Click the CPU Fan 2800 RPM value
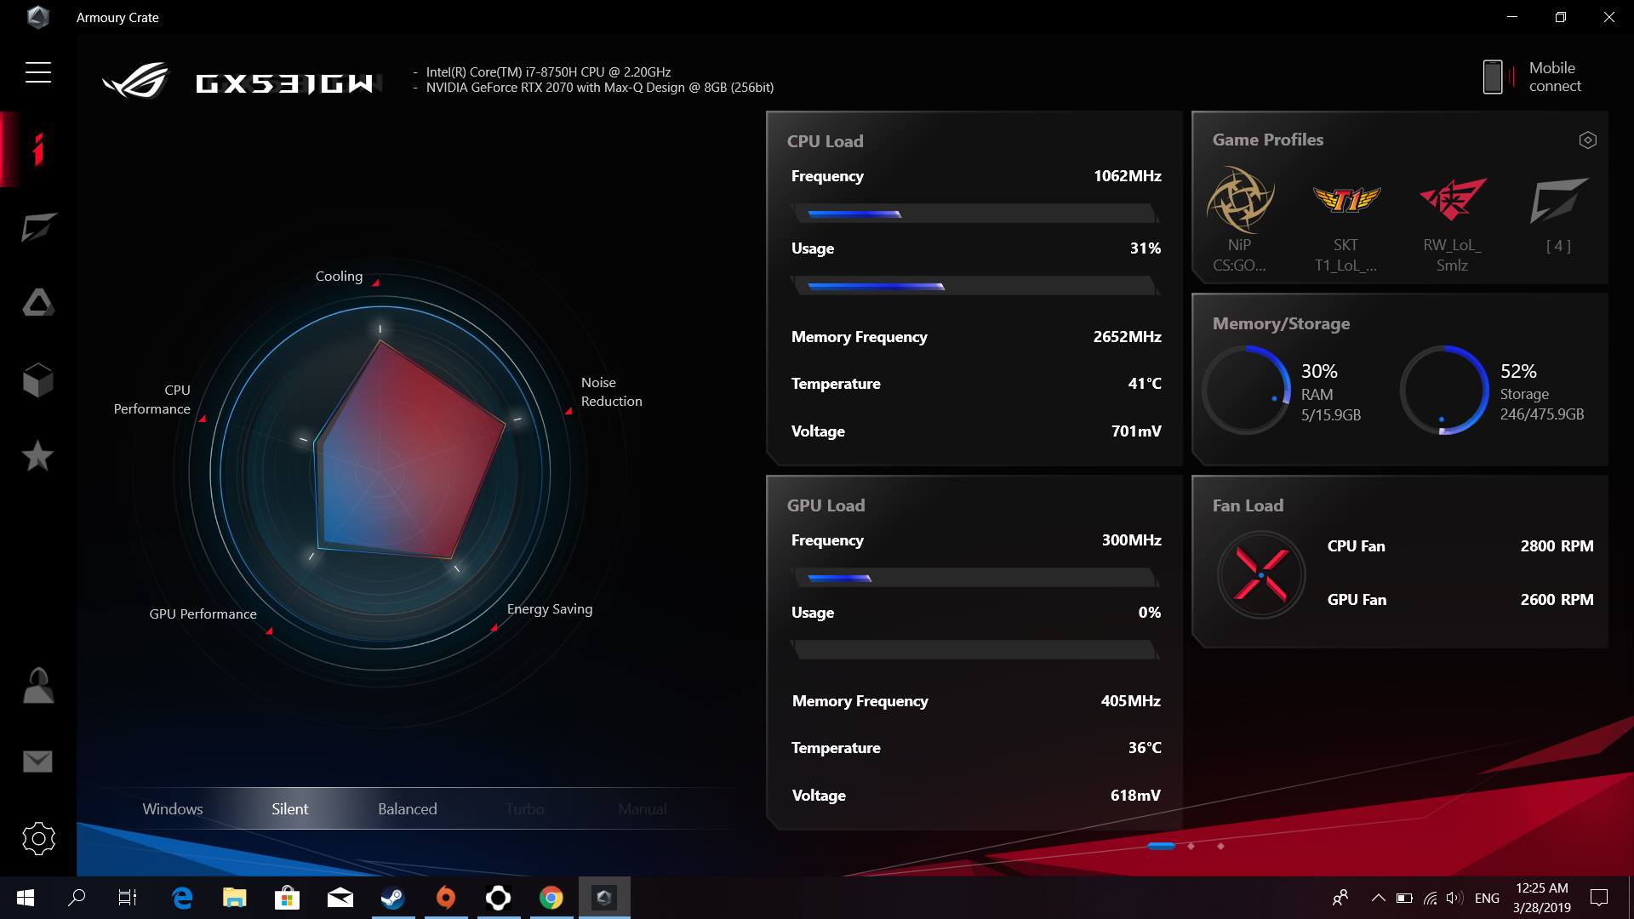Screen dimensions: 1634x919 click(x=1557, y=546)
